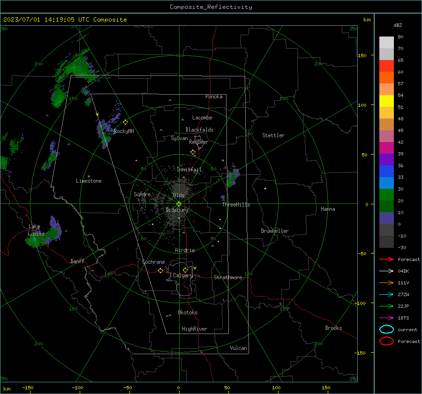The width and height of the screenshot is (422, 394).
Task: Click the red forecast ellipse icon
Action: tap(386, 341)
